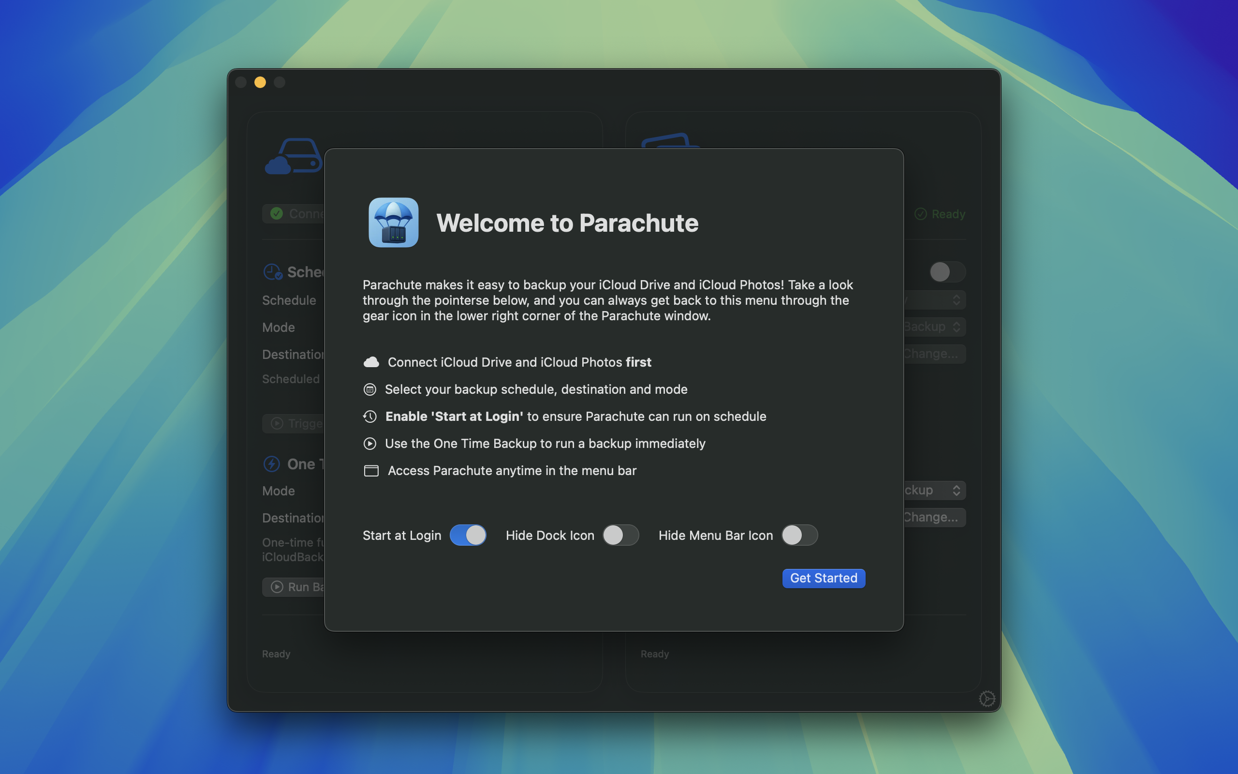Click the green Connected checkmark icon
The height and width of the screenshot is (774, 1238).
(277, 213)
